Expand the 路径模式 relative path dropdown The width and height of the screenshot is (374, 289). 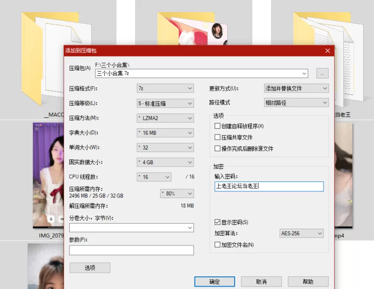coord(296,102)
